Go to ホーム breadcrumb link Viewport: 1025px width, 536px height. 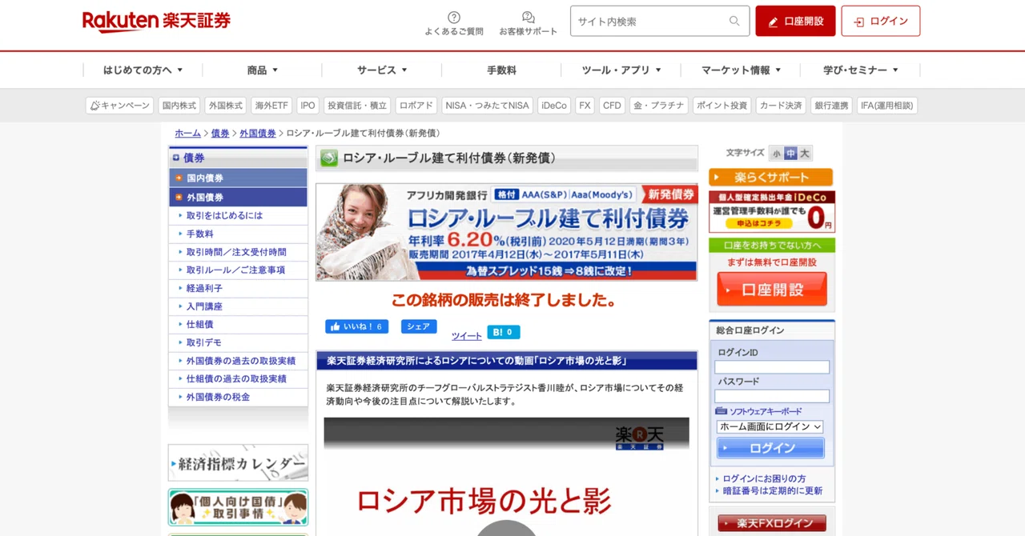pyautogui.click(x=187, y=134)
